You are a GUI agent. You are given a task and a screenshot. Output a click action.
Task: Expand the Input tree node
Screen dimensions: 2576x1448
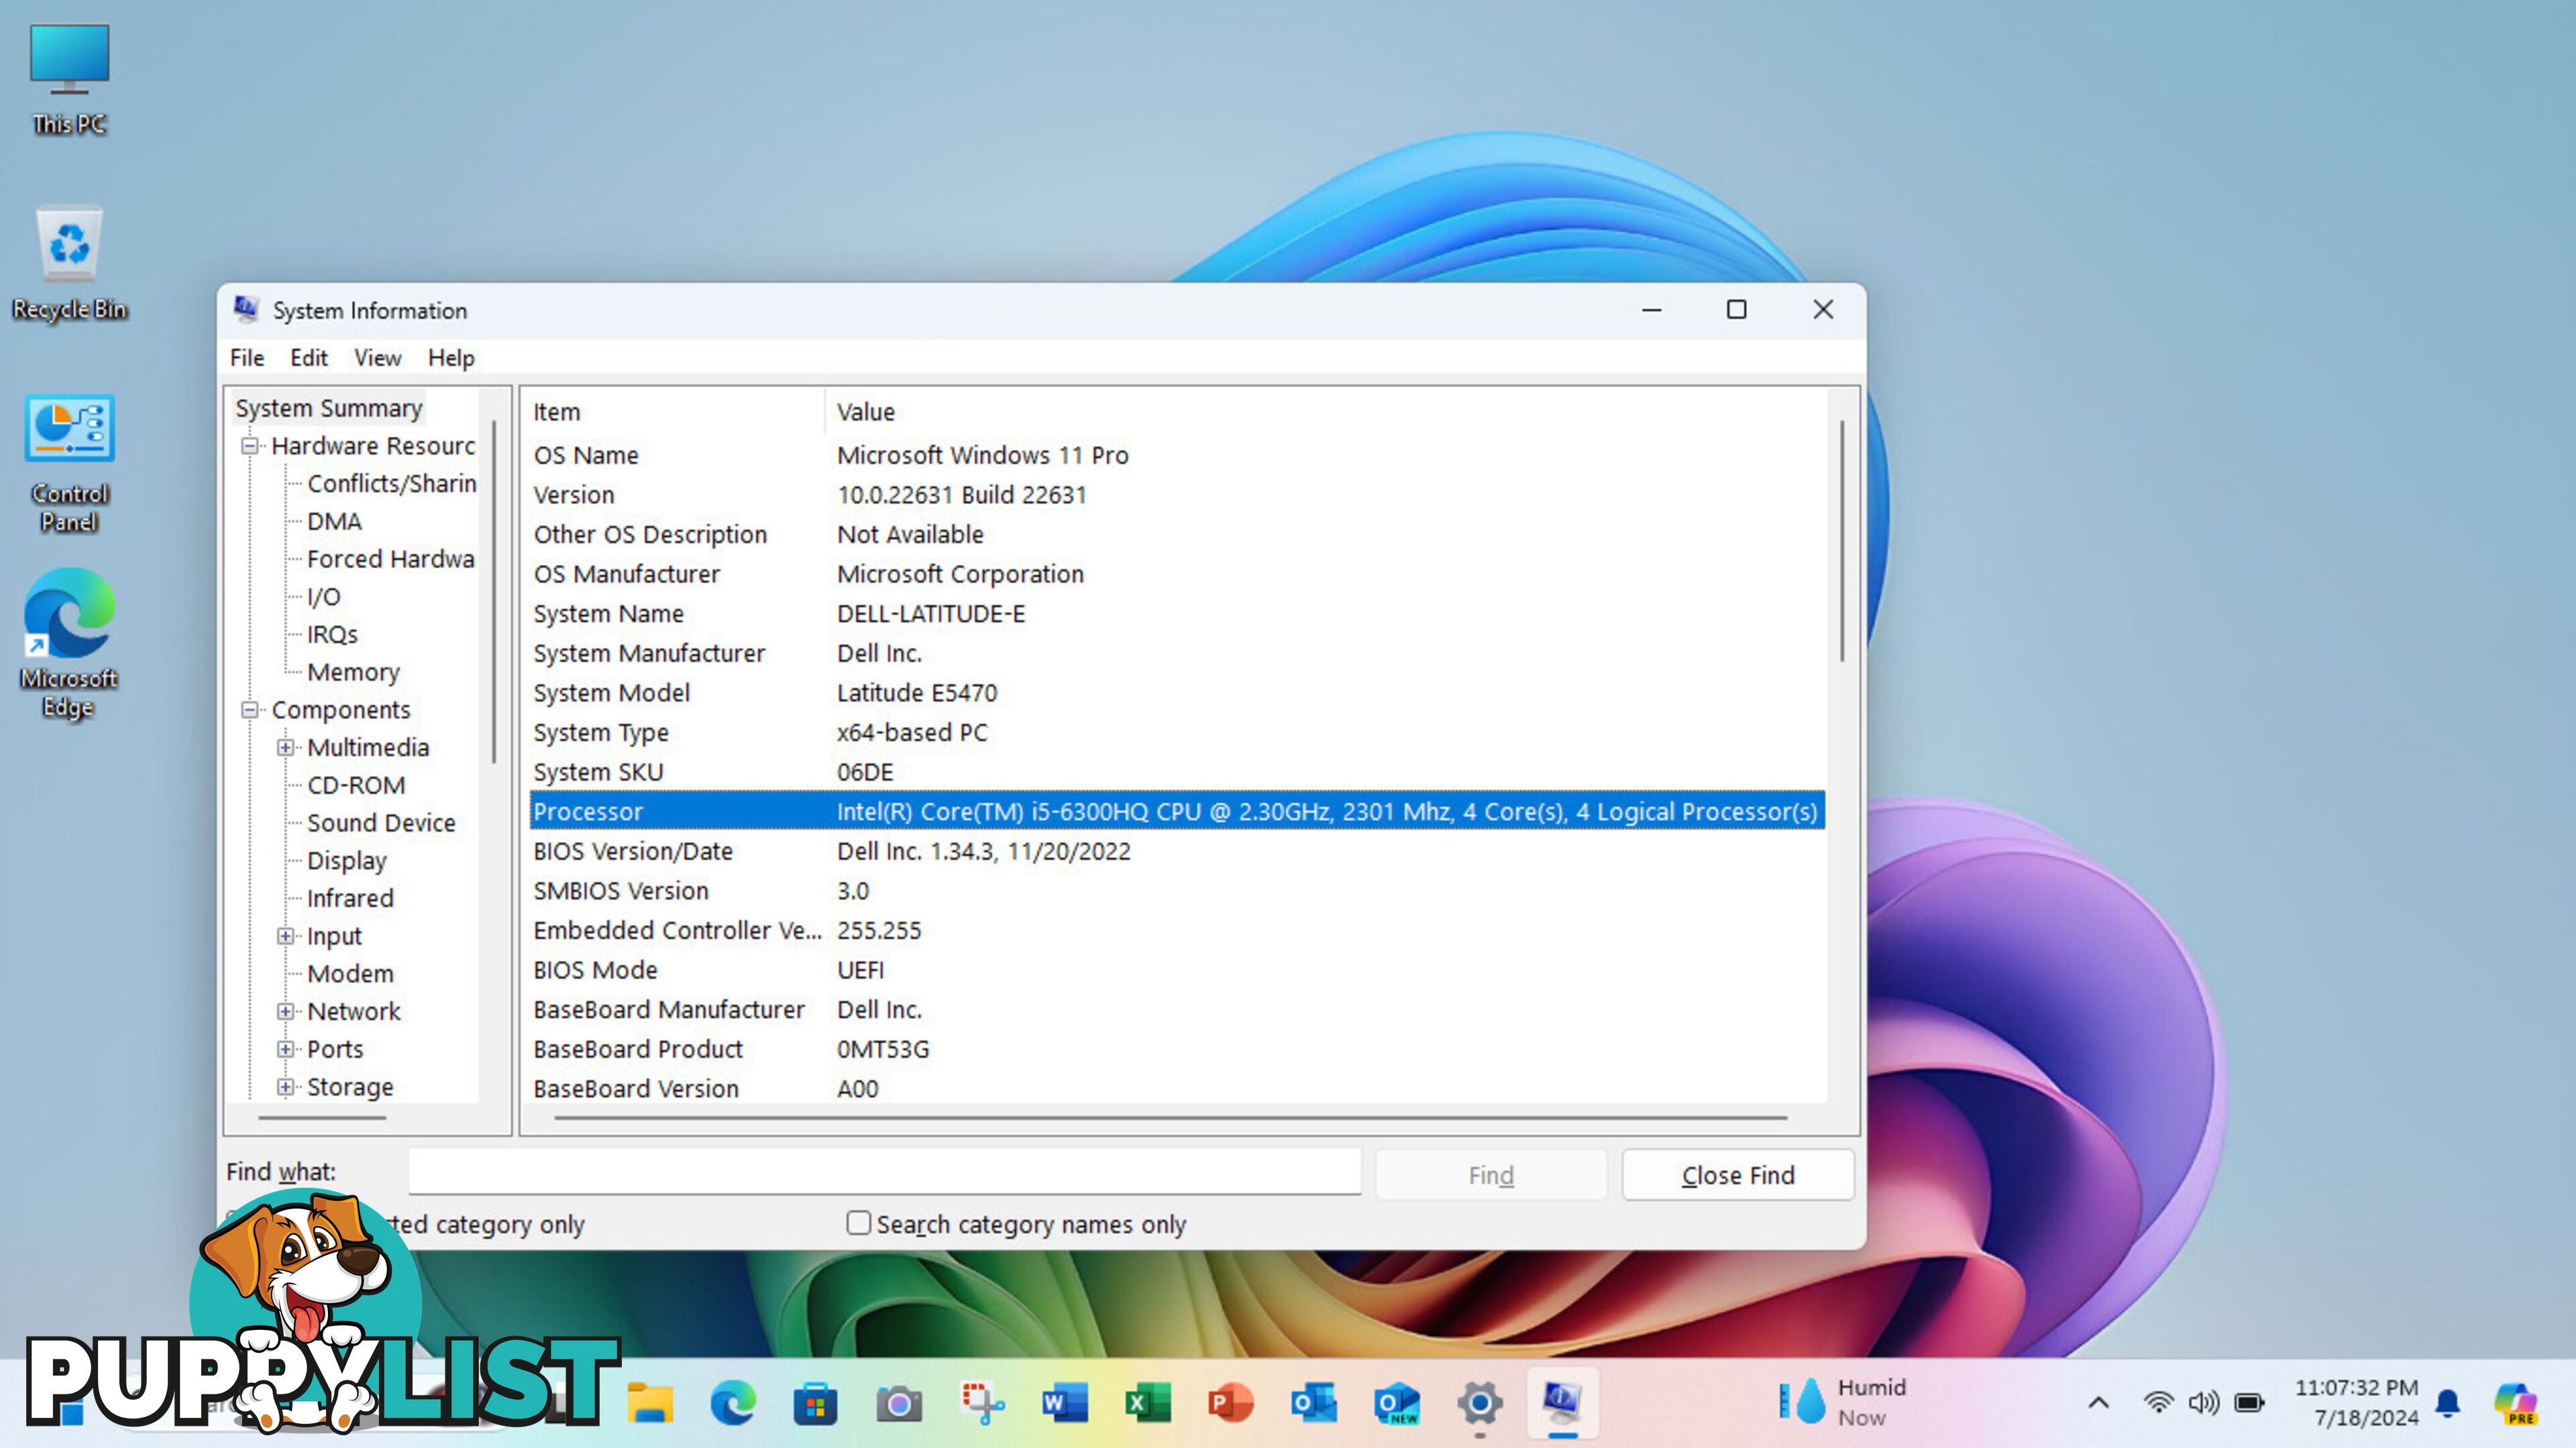coord(286,936)
